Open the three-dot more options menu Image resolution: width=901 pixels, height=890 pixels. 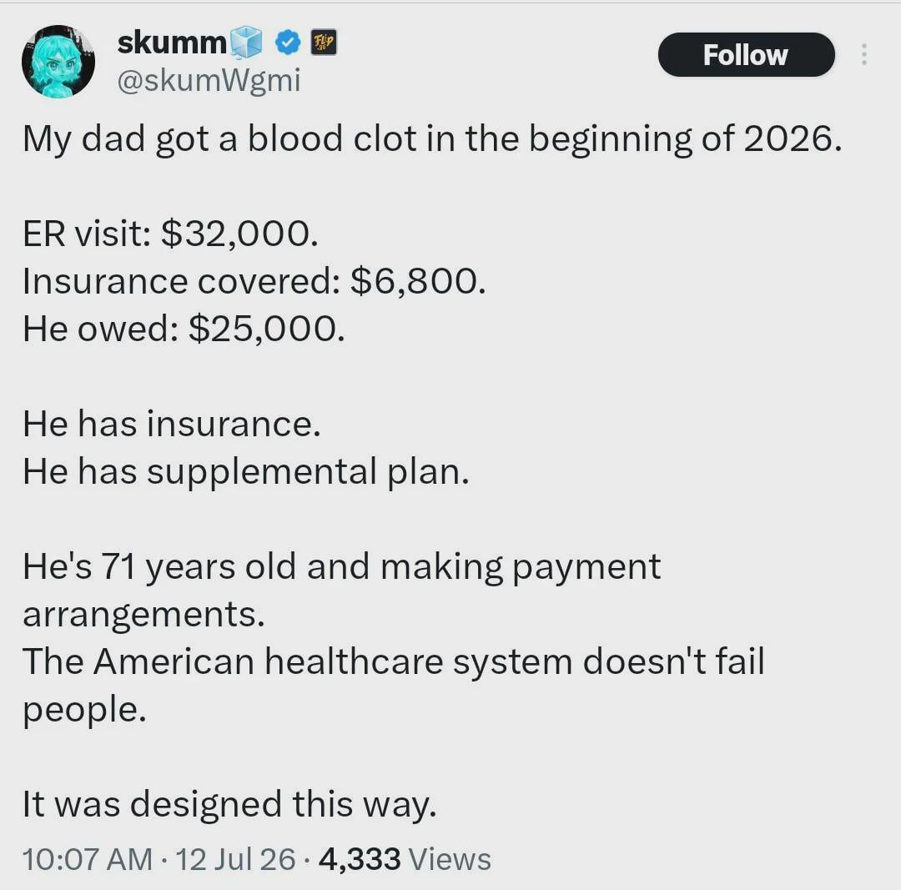coord(863,54)
